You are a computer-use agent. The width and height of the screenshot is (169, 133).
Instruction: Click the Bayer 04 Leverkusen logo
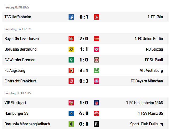coord(71,39)
